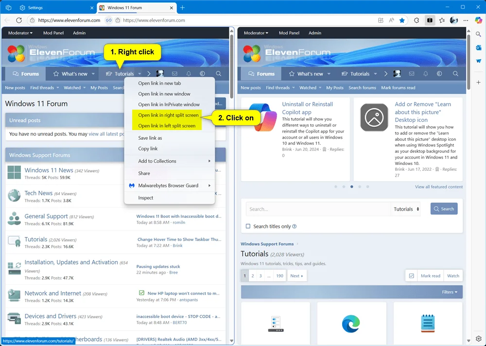The image size is (486, 346).
Task: Expand the Moderator dropdown in the right pane
Action: [x=256, y=33]
